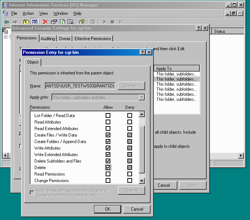
Task: Open the Action menu
Action: coord(28,13)
